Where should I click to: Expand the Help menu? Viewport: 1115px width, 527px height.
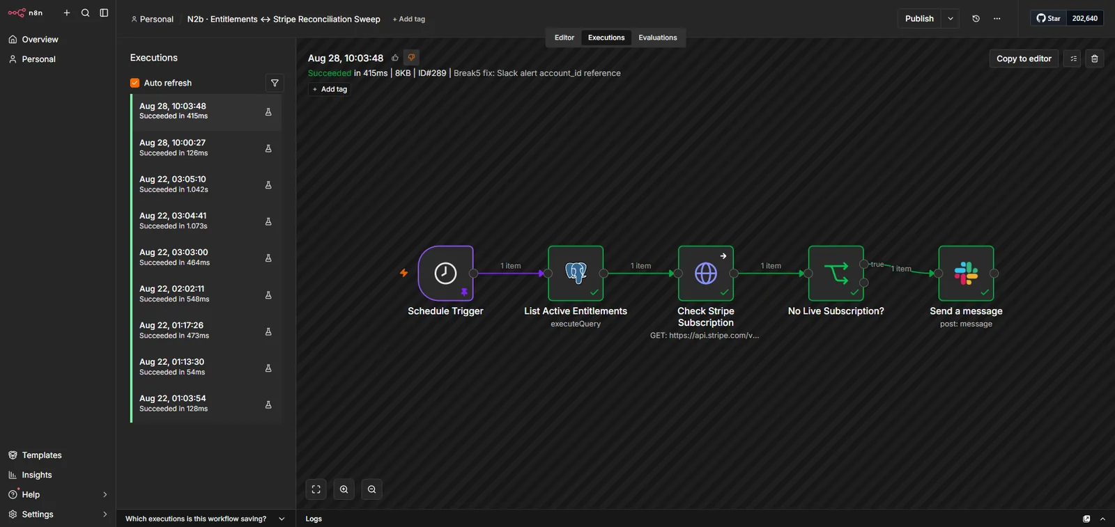(x=58, y=494)
